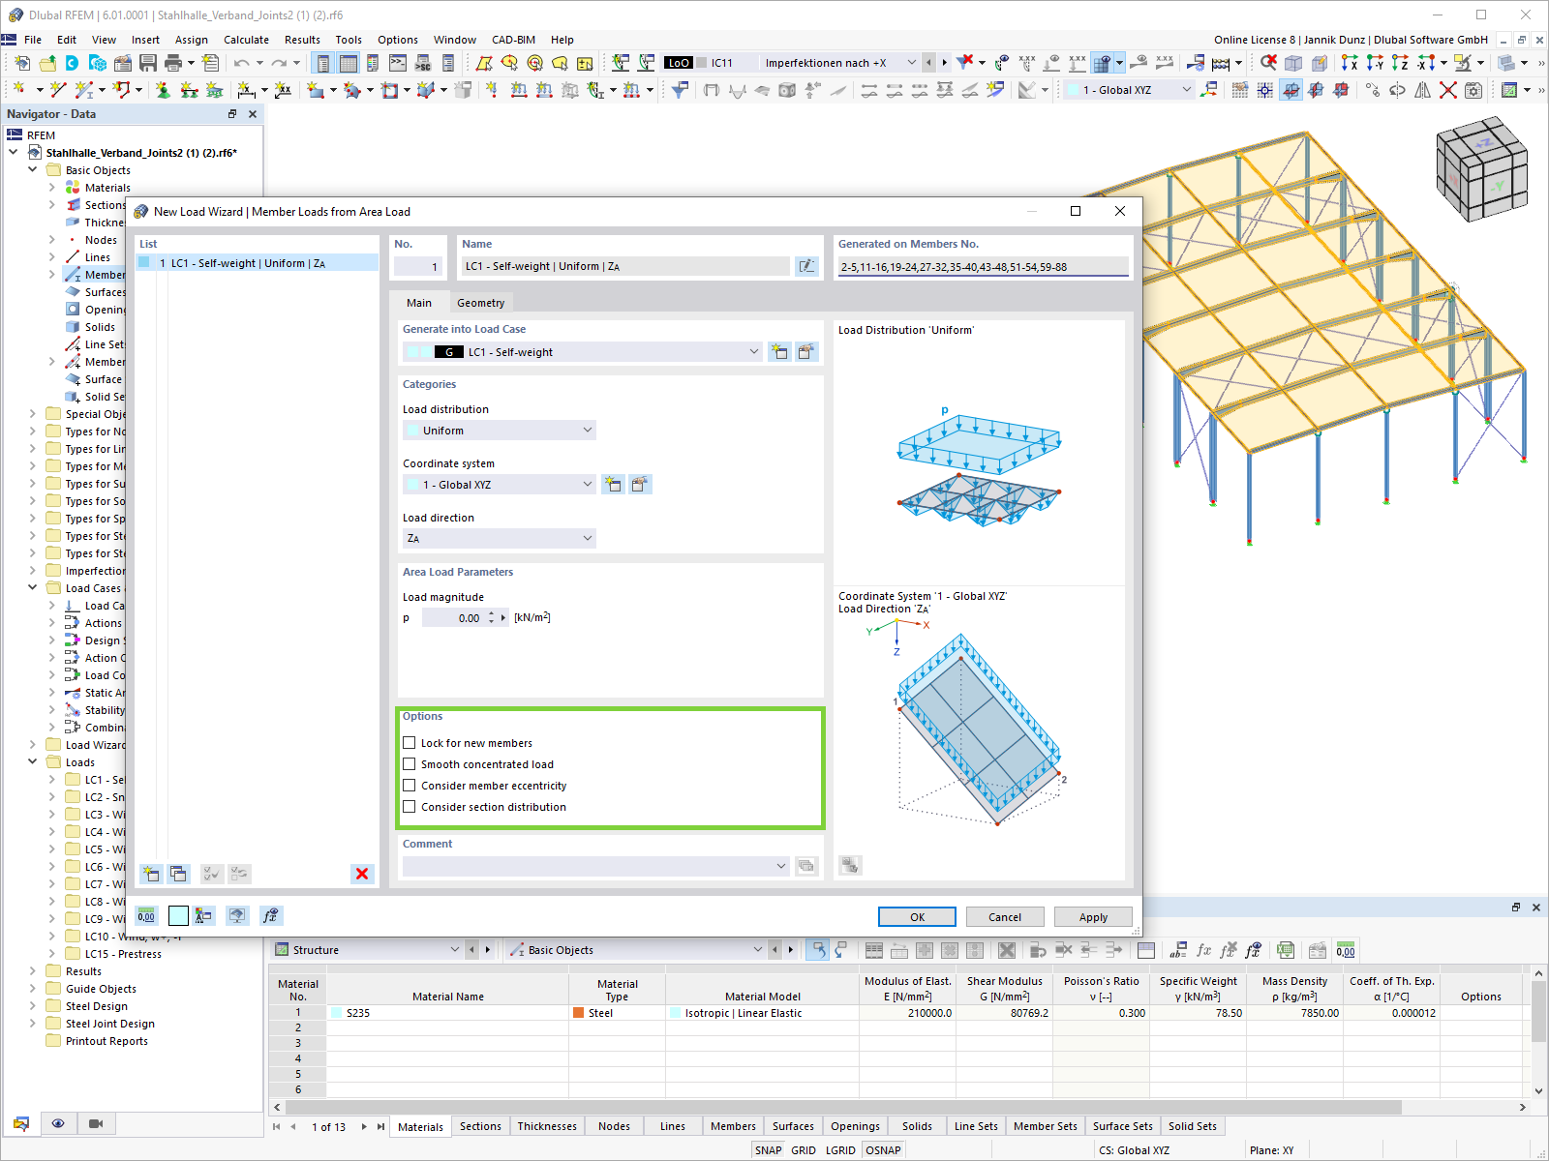Delete selected wizard item with red X

[x=362, y=874]
